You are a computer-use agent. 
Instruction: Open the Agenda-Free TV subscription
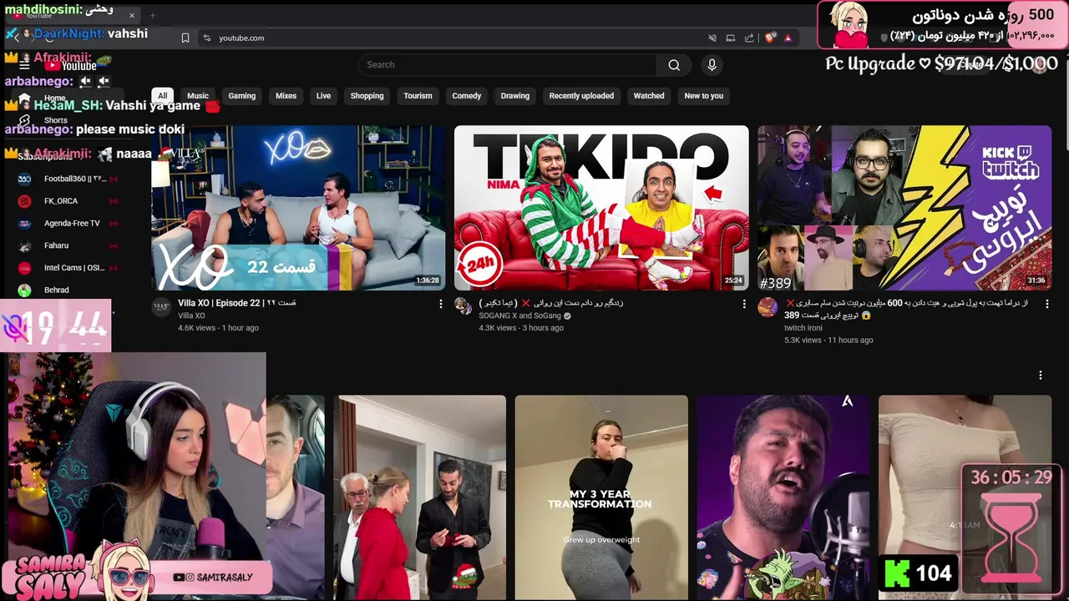pos(67,224)
